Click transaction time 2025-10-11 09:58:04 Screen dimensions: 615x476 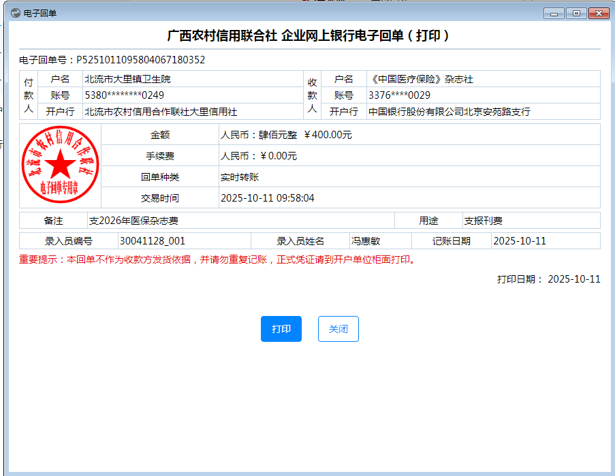click(x=268, y=198)
